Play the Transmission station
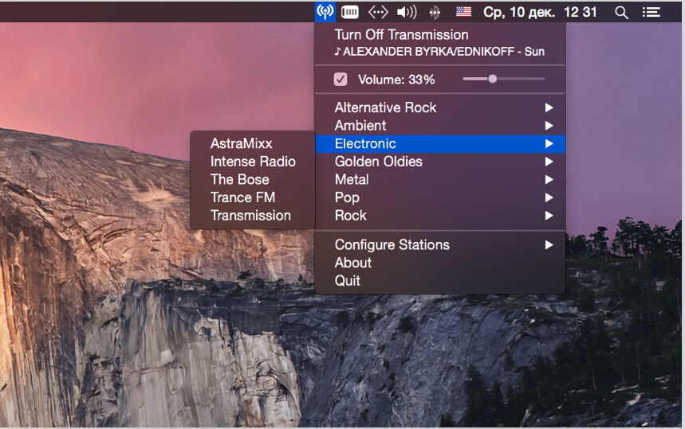Image resolution: width=685 pixels, height=429 pixels. pyautogui.click(x=253, y=216)
